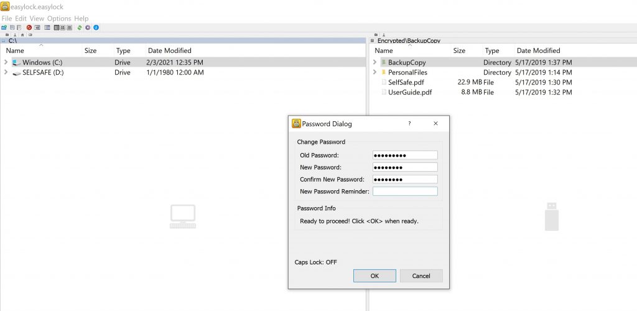Click the '22.9 MB' size cell
This screenshot has height=311, width=637.
click(x=470, y=83)
